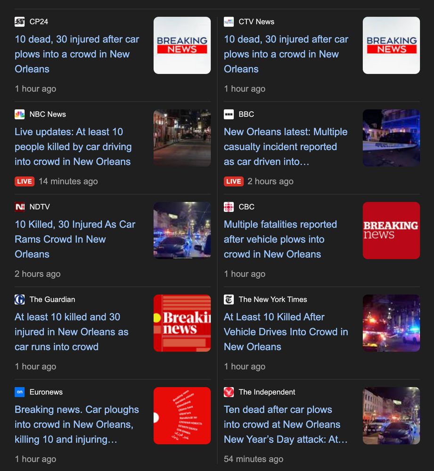Click The Independent eagle icon
434x471 pixels.
click(228, 391)
